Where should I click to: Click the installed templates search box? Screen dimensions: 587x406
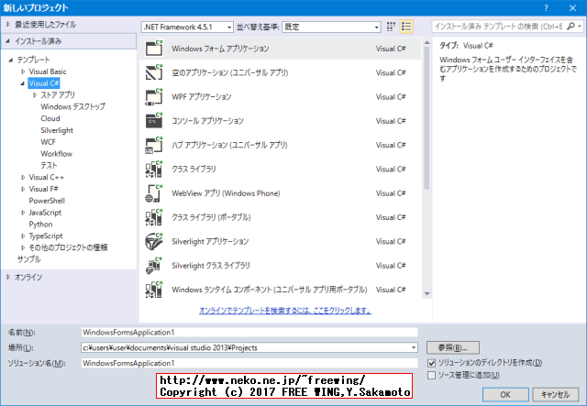[x=499, y=27]
